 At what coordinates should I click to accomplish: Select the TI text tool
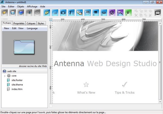click(71, 13)
